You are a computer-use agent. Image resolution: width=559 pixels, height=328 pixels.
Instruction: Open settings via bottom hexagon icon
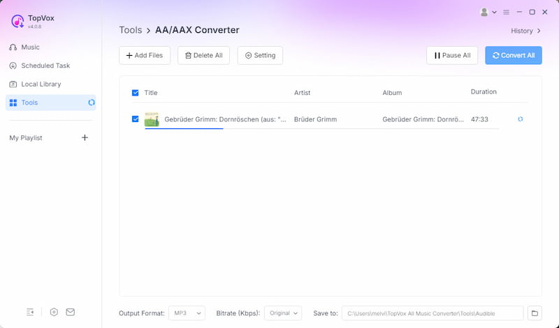coord(54,312)
